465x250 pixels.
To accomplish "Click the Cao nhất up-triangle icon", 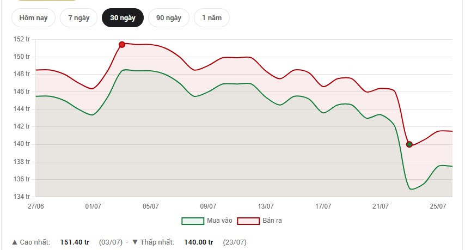I will pos(15,242).
